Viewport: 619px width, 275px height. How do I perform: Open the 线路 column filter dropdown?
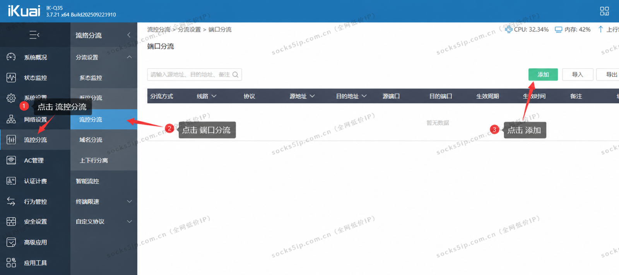pos(214,96)
